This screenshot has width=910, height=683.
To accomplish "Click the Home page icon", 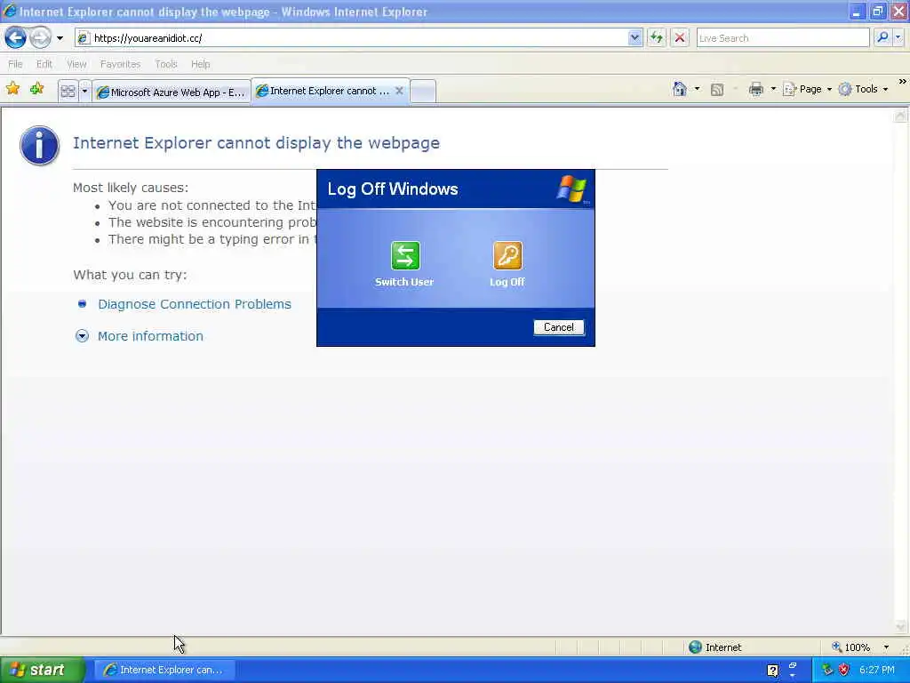I will tap(680, 89).
